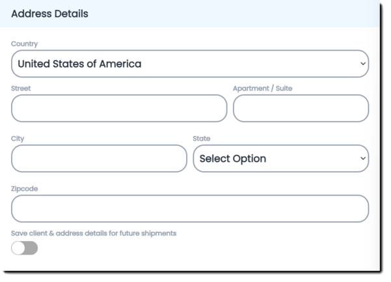Click the 'Select Option' State placeholder text
This screenshot has height=282, width=391.
(x=232, y=159)
